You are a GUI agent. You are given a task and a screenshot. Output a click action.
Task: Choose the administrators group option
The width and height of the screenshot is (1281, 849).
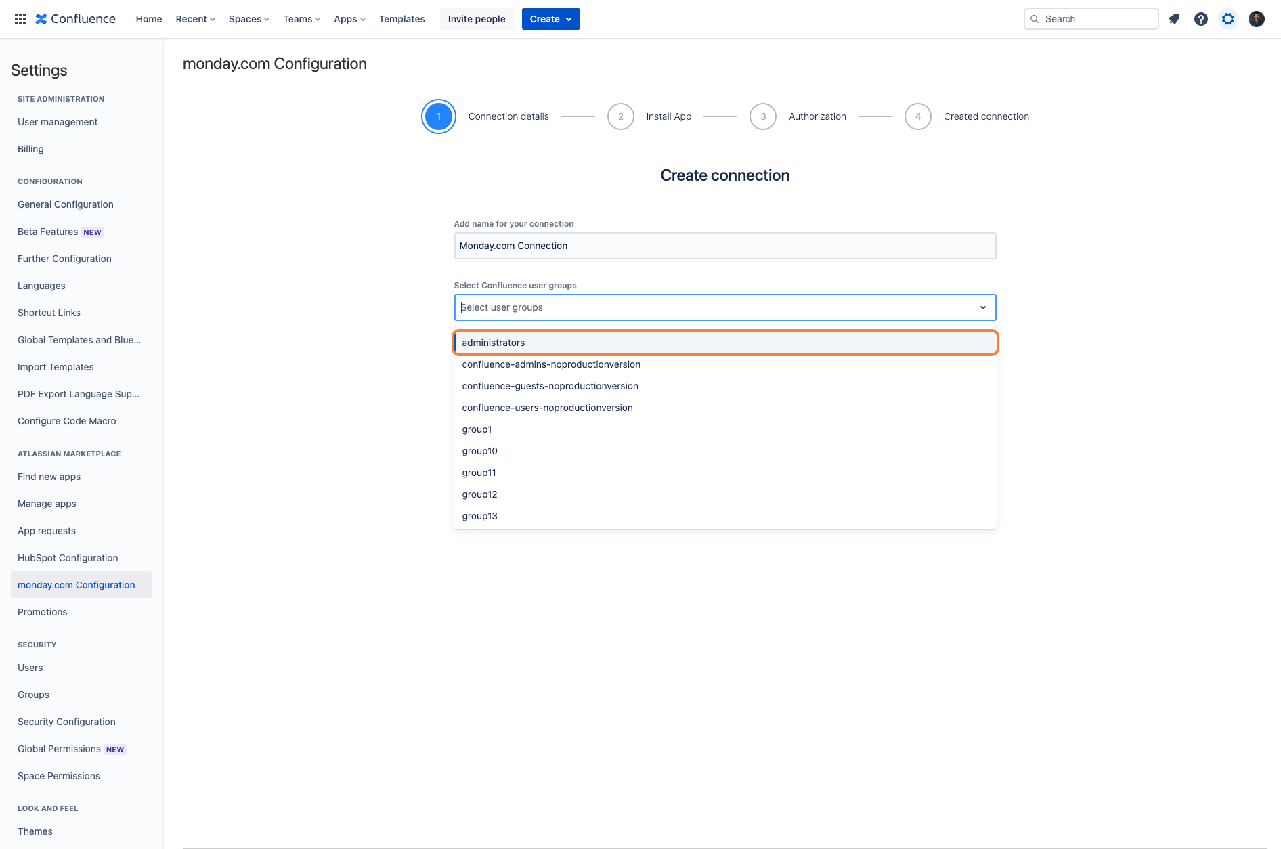point(725,343)
